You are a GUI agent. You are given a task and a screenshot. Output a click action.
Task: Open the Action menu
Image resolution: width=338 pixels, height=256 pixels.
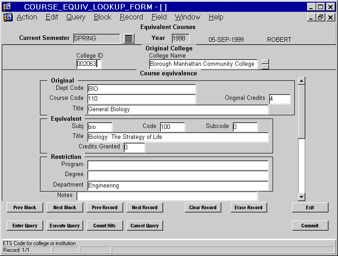pyautogui.click(x=27, y=17)
